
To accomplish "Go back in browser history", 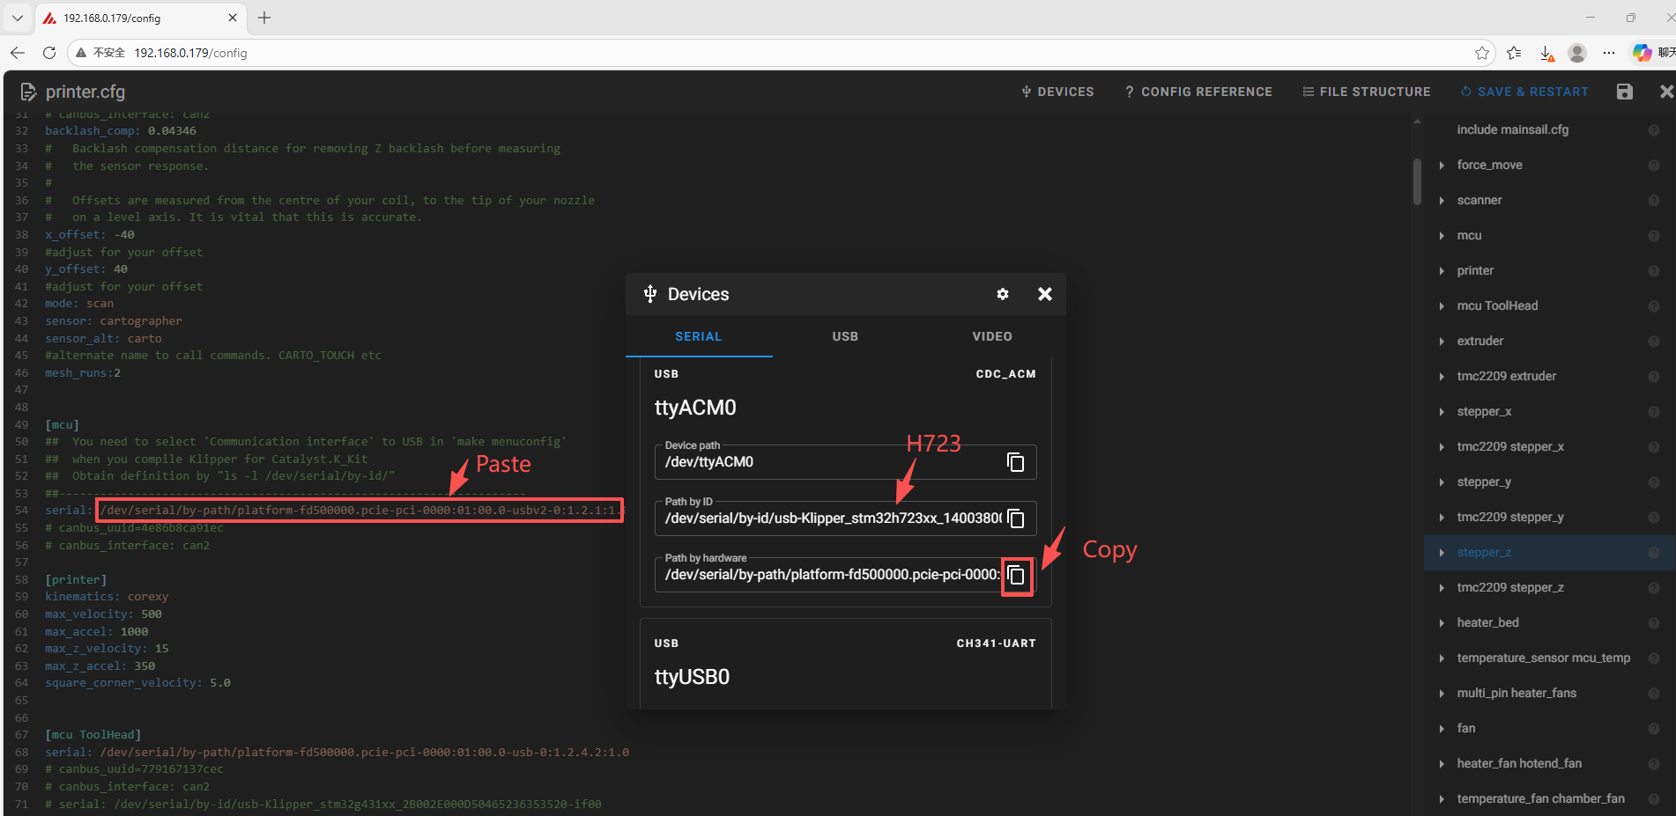I will pos(18,53).
